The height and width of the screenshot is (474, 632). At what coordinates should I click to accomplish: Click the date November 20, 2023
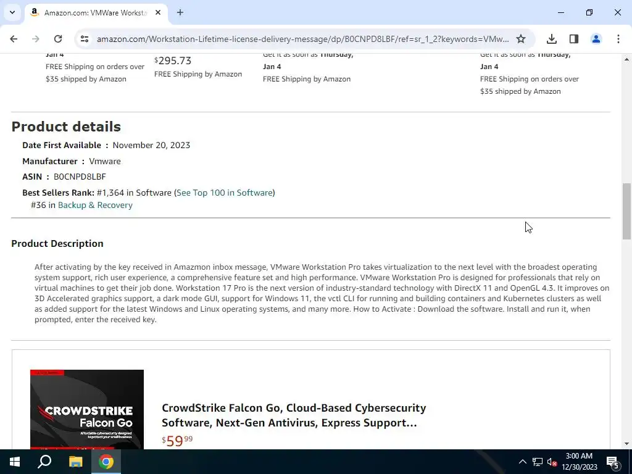tap(151, 145)
